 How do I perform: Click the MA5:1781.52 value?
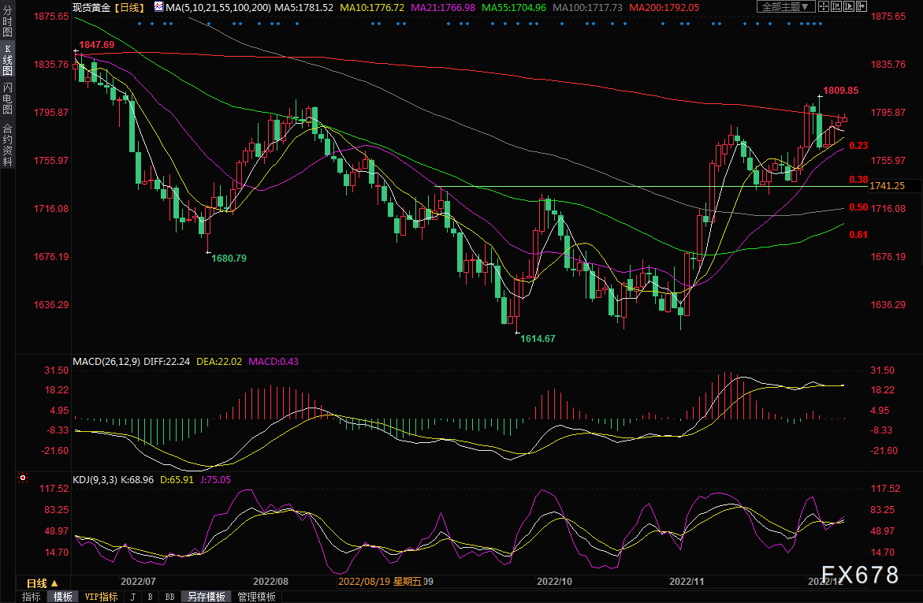[x=303, y=8]
